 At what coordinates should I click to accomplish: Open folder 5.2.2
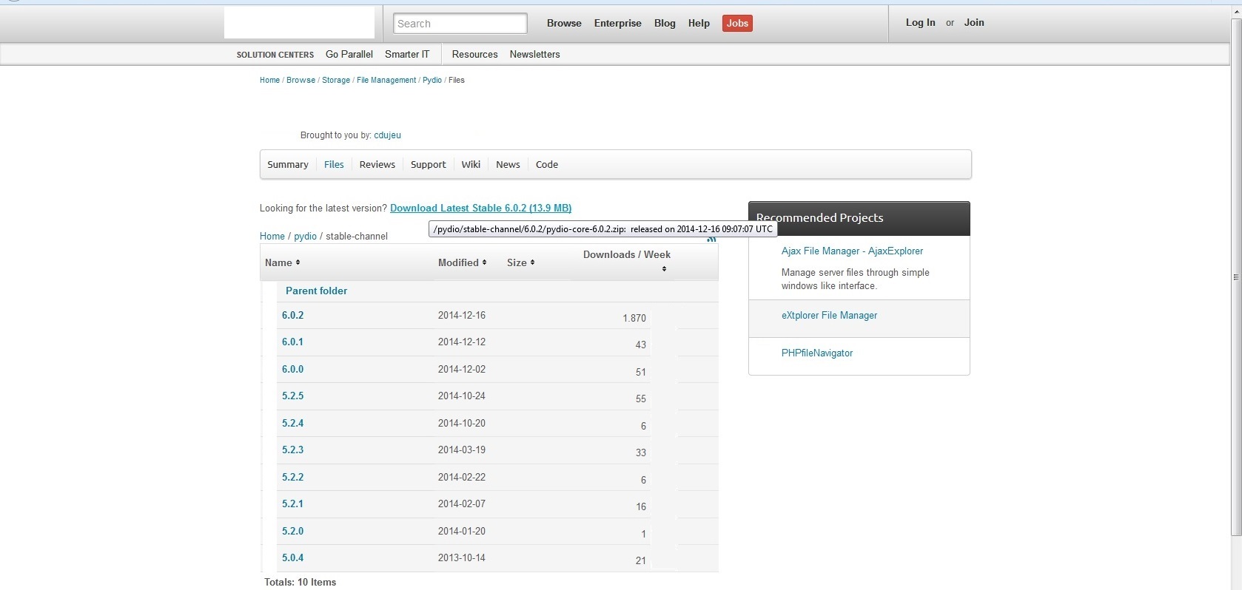[x=292, y=478]
